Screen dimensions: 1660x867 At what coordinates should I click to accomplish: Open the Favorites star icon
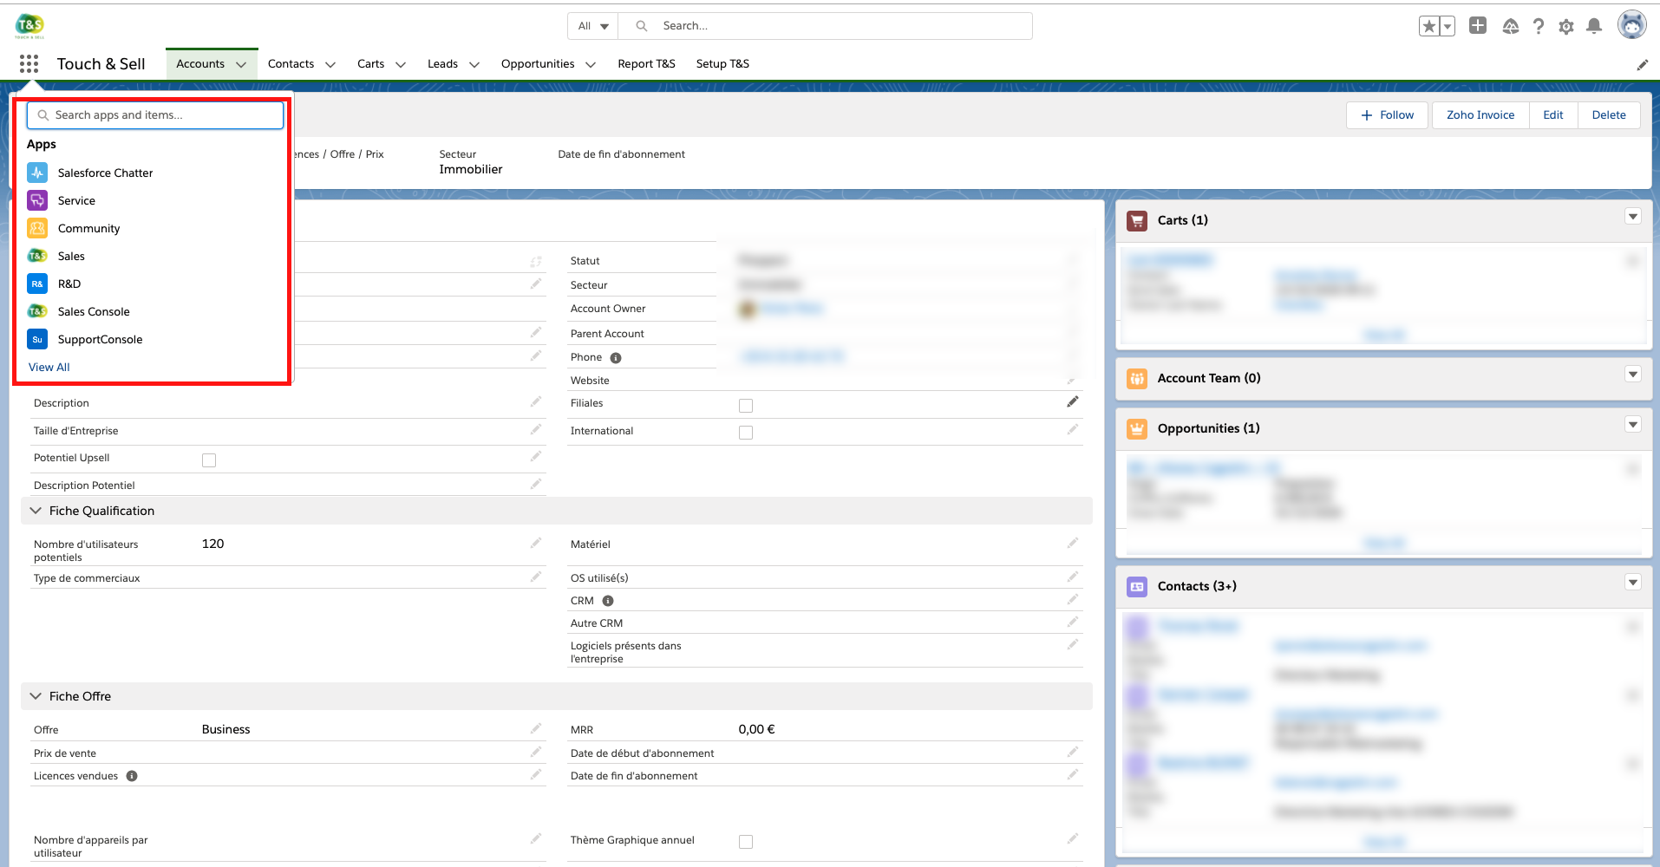(1428, 26)
